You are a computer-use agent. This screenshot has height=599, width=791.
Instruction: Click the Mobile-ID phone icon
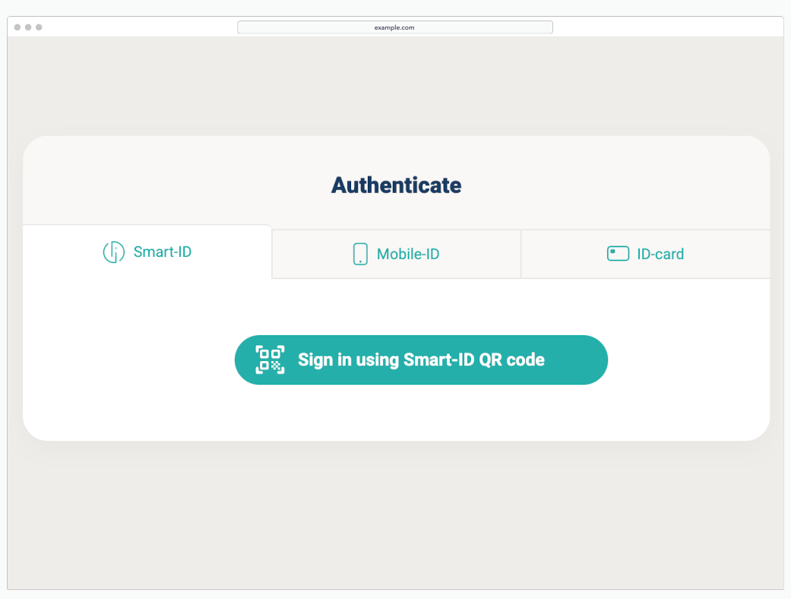coord(360,254)
